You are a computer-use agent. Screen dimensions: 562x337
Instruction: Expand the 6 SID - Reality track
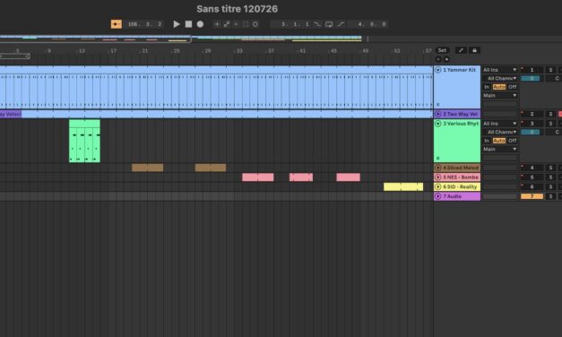point(438,186)
